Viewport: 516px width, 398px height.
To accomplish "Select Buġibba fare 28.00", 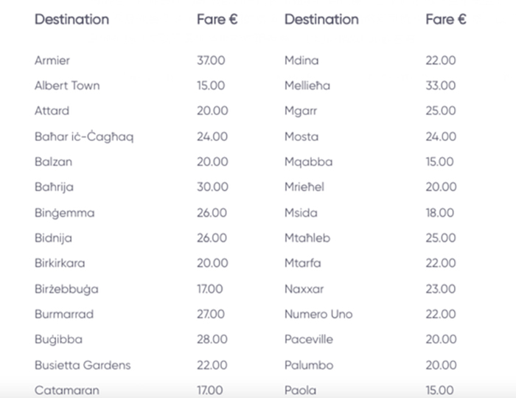I will point(212,339).
